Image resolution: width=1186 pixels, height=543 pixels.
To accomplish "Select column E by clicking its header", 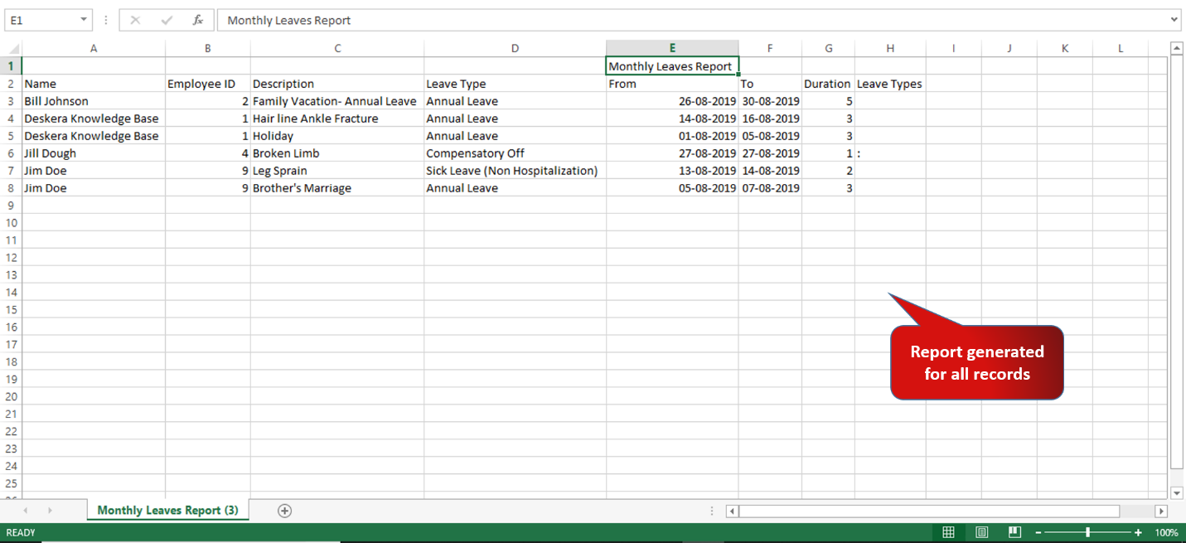I will (x=672, y=47).
